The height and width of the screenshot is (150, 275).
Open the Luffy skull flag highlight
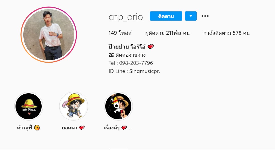(118, 106)
